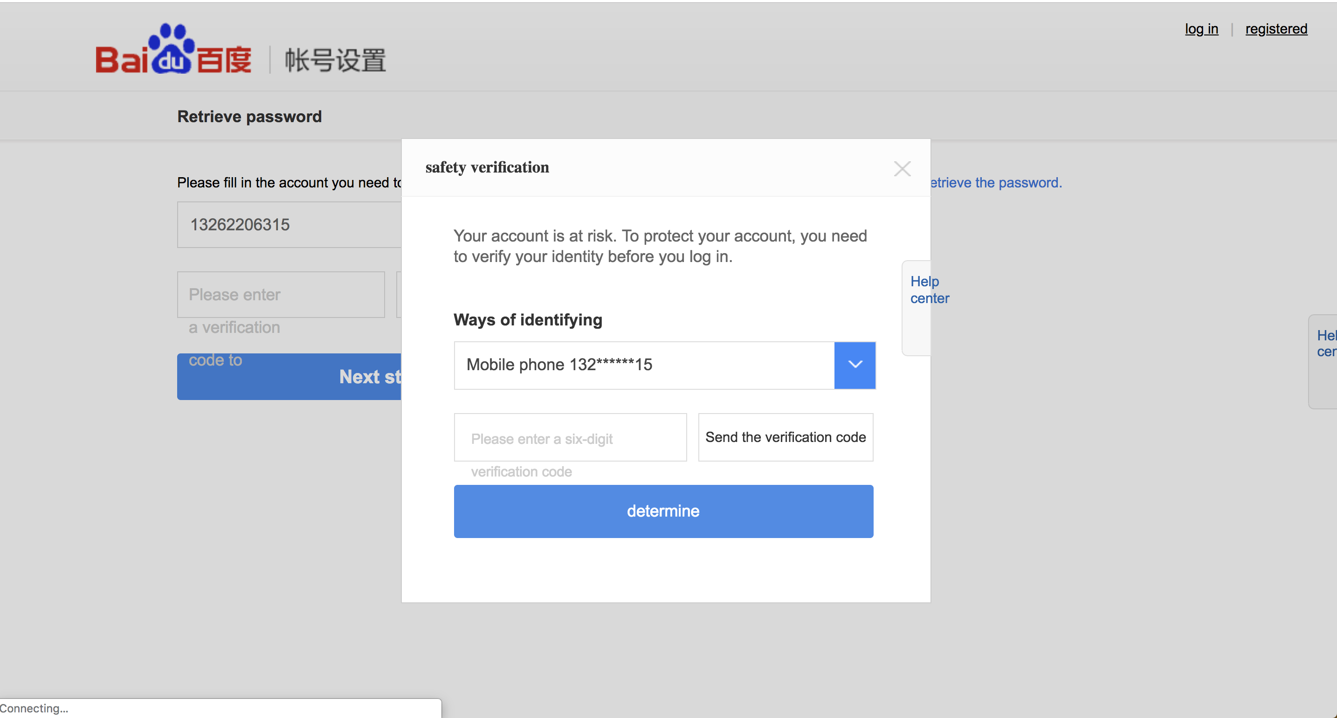
Task: Click the blue dropdown arrow button
Action: 855,365
